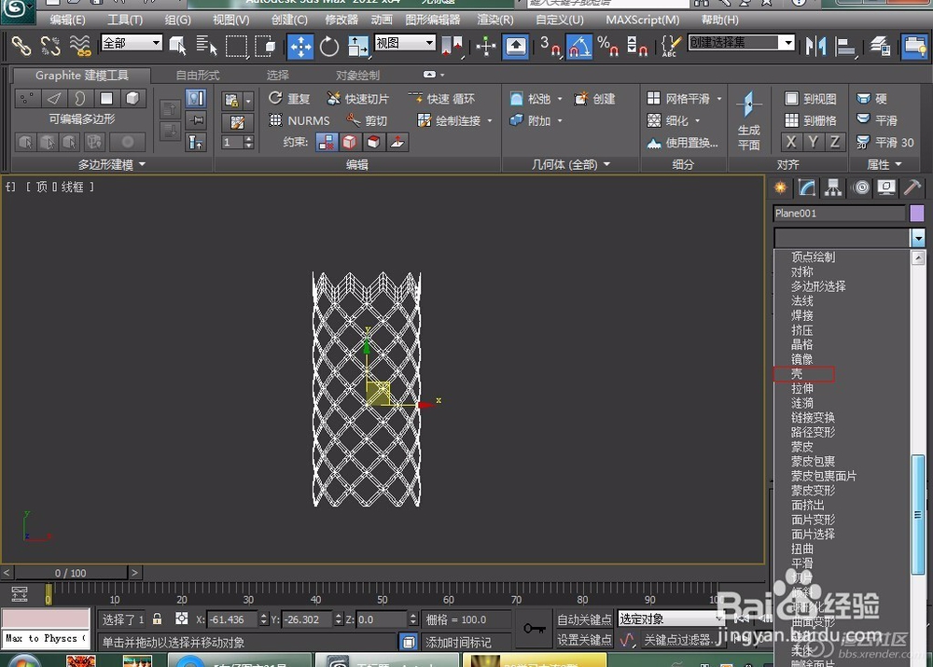
Task: Activate the Rotate tool in toolbar
Action: click(329, 46)
